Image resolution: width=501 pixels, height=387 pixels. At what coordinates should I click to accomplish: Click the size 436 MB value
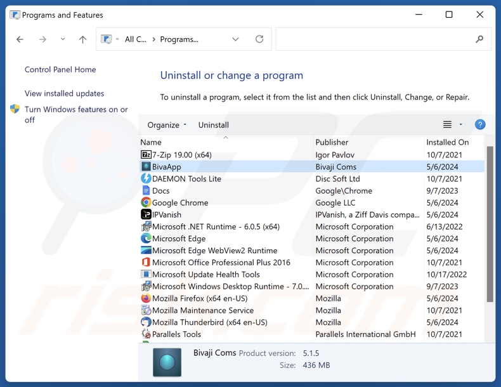(316, 365)
